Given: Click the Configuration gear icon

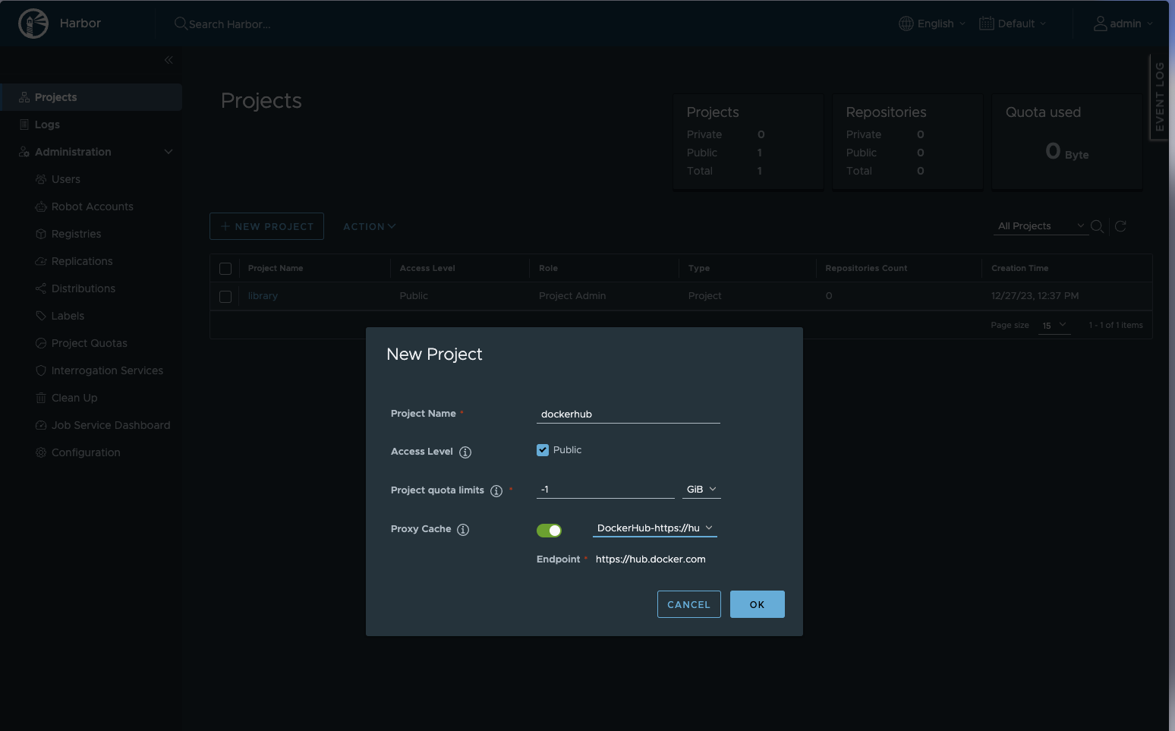Looking at the screenshot, I should point(41,452).
